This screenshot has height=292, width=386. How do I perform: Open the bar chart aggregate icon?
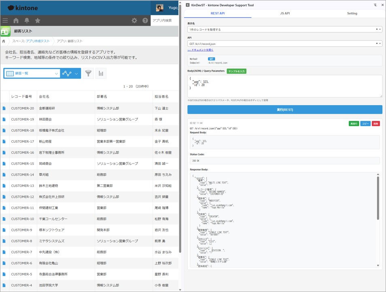101,74
